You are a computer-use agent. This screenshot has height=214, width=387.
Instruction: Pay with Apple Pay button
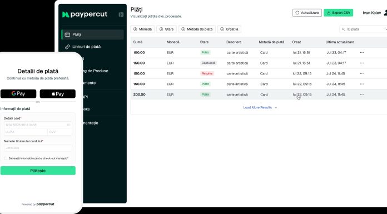[57, 94]
